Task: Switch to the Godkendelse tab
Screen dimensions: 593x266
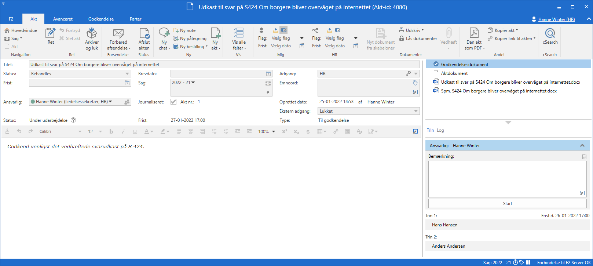Action: tap(101, 19)
